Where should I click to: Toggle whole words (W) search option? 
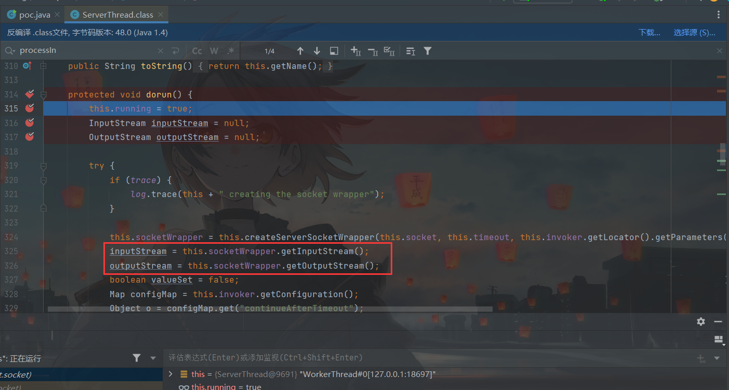point(214,51)
